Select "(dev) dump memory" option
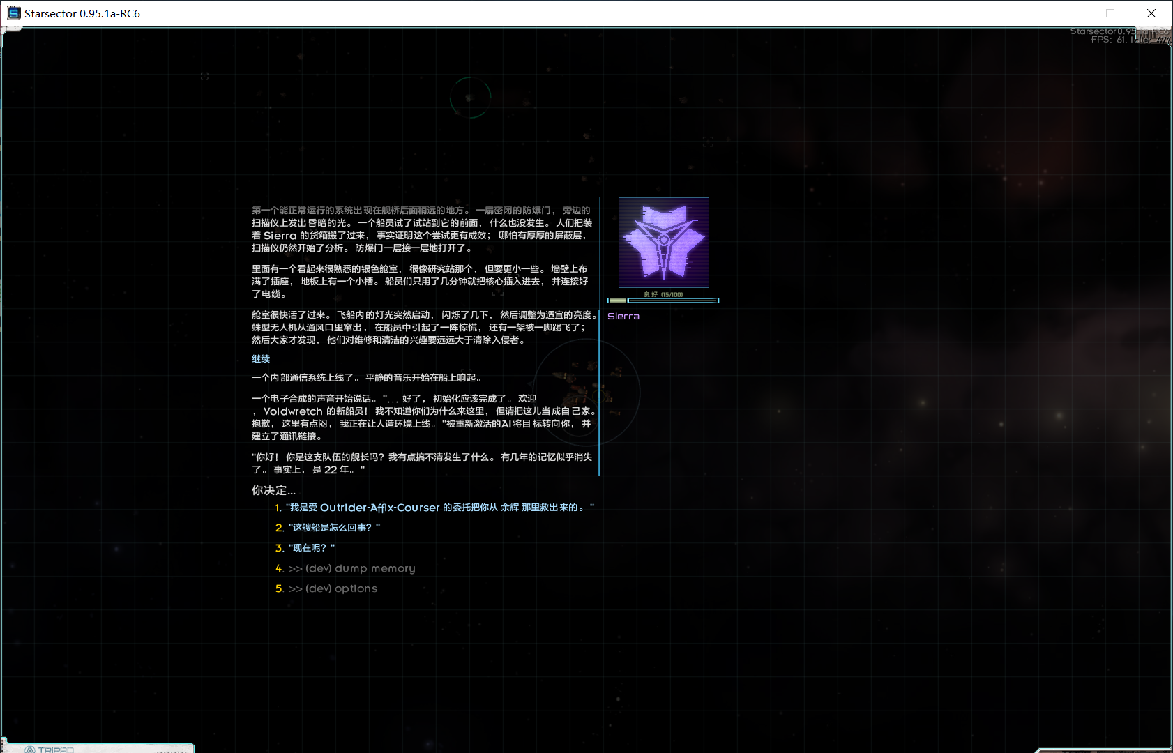Viewport: 1173px width, 753px height. click(x=351, y=568)
